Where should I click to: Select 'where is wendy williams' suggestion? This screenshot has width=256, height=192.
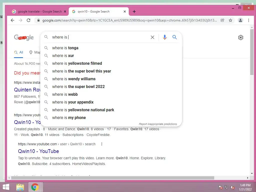(111, 79)
